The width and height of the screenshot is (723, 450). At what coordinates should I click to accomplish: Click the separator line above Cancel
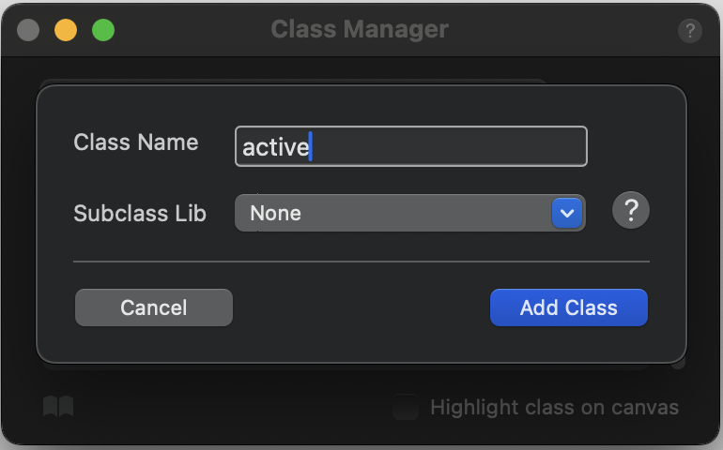click(361, 262)
